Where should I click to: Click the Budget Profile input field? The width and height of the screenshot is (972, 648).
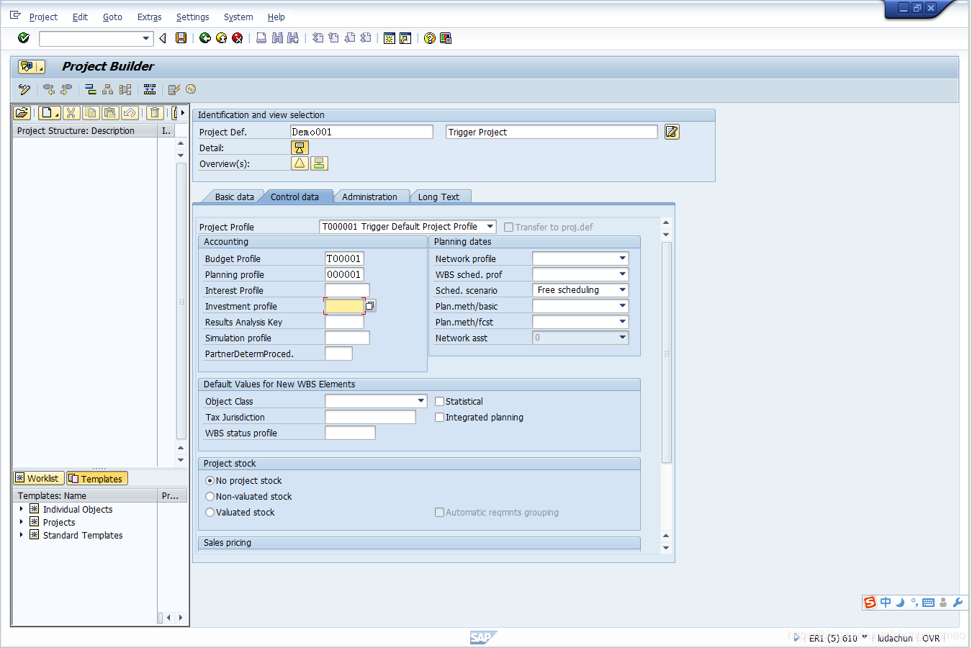pos(344,258)
